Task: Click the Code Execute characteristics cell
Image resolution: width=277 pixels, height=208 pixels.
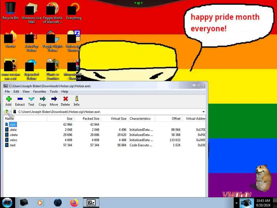Action: point(141,145)
